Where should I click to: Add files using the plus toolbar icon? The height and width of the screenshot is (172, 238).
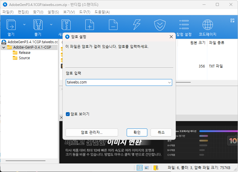(89, 25)
